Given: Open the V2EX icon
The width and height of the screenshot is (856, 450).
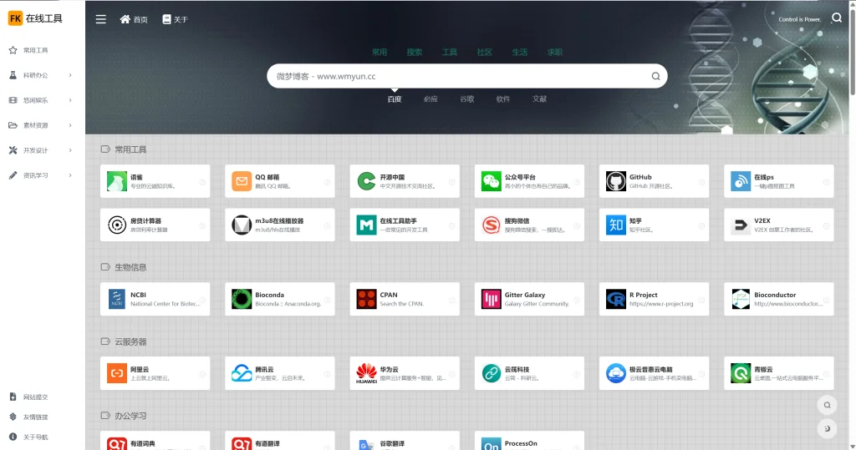Looking at the screenshot, I should 741,225.
